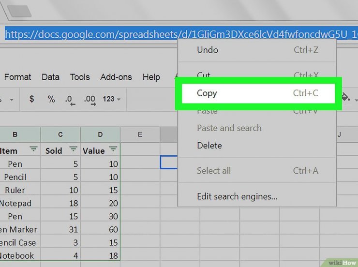Click the 'Notepad' cell
Image resolution: width=358 pixels, height=267 pixels.
point(20,203)
